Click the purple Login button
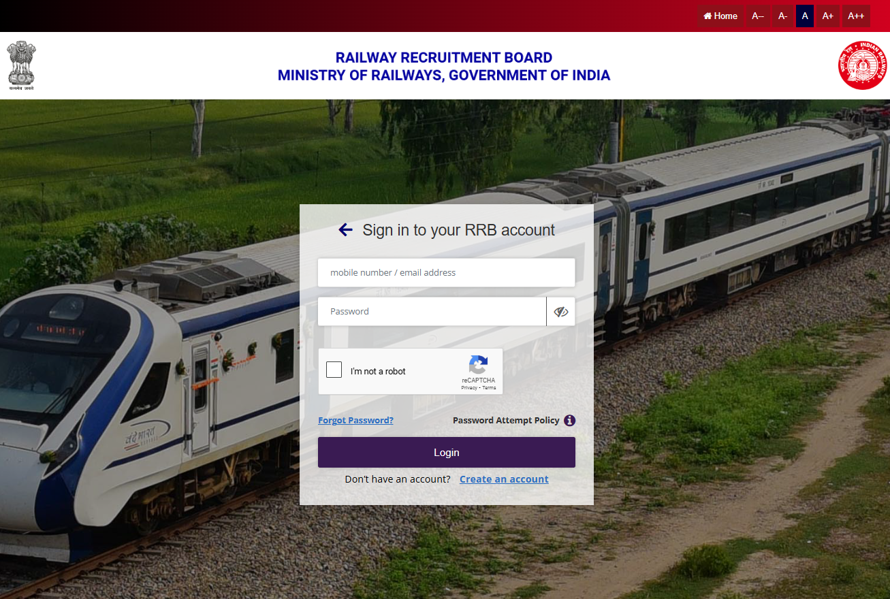The height and width of the screenshot is (599, 890). (x=446, y=452)
